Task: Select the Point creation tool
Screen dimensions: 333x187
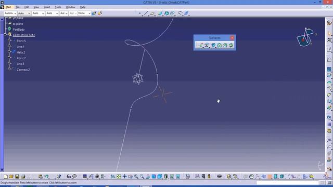Action: (x=140, y=14)
